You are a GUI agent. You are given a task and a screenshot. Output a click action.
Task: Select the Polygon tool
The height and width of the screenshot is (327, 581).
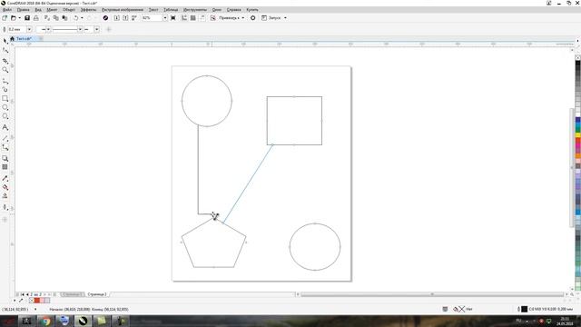(x=5, y=116)
